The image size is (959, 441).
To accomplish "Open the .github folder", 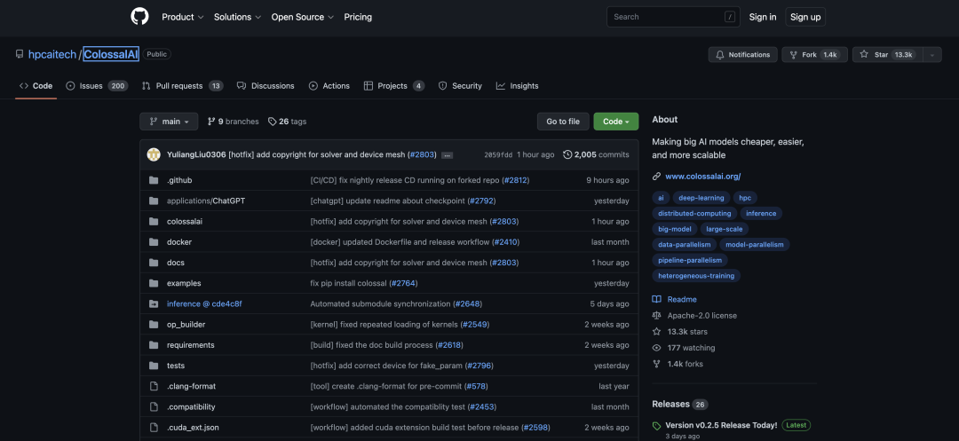I will point(179,180).
